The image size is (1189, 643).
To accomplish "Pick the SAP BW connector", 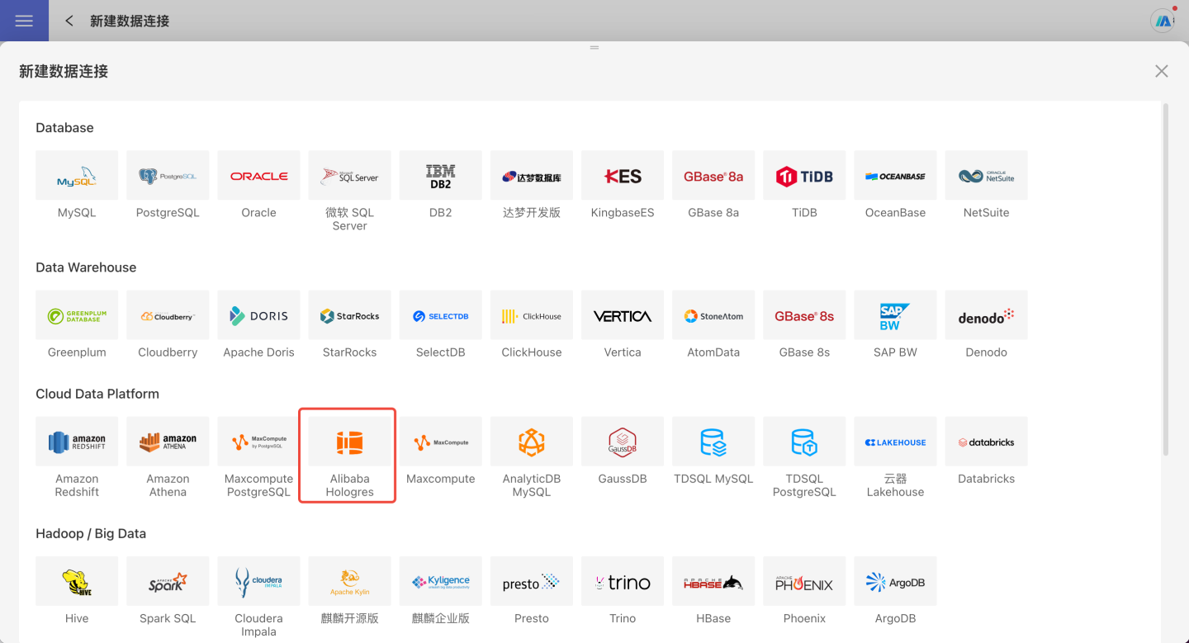I will click(895, 316).
